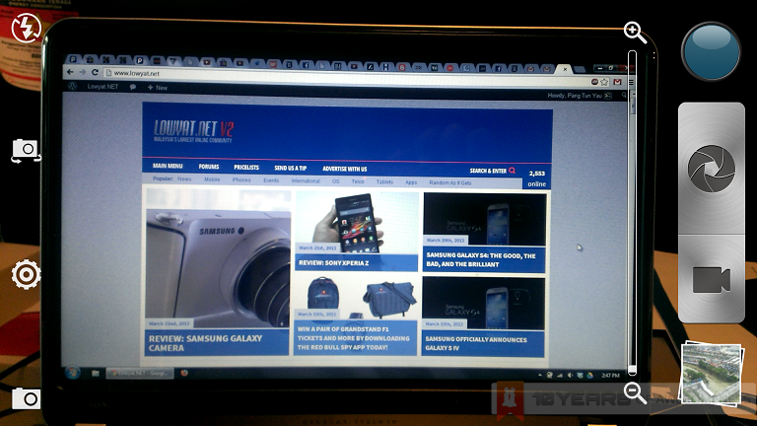Open the + New admin bar item
The width and height of the screenshot is (757, 426).
coord(158,88)
